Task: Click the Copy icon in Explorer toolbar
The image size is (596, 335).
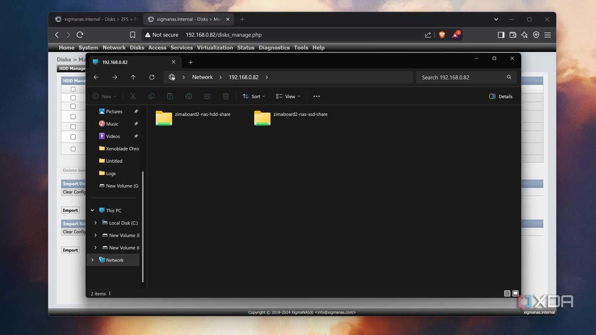Action: click(151, 96)
